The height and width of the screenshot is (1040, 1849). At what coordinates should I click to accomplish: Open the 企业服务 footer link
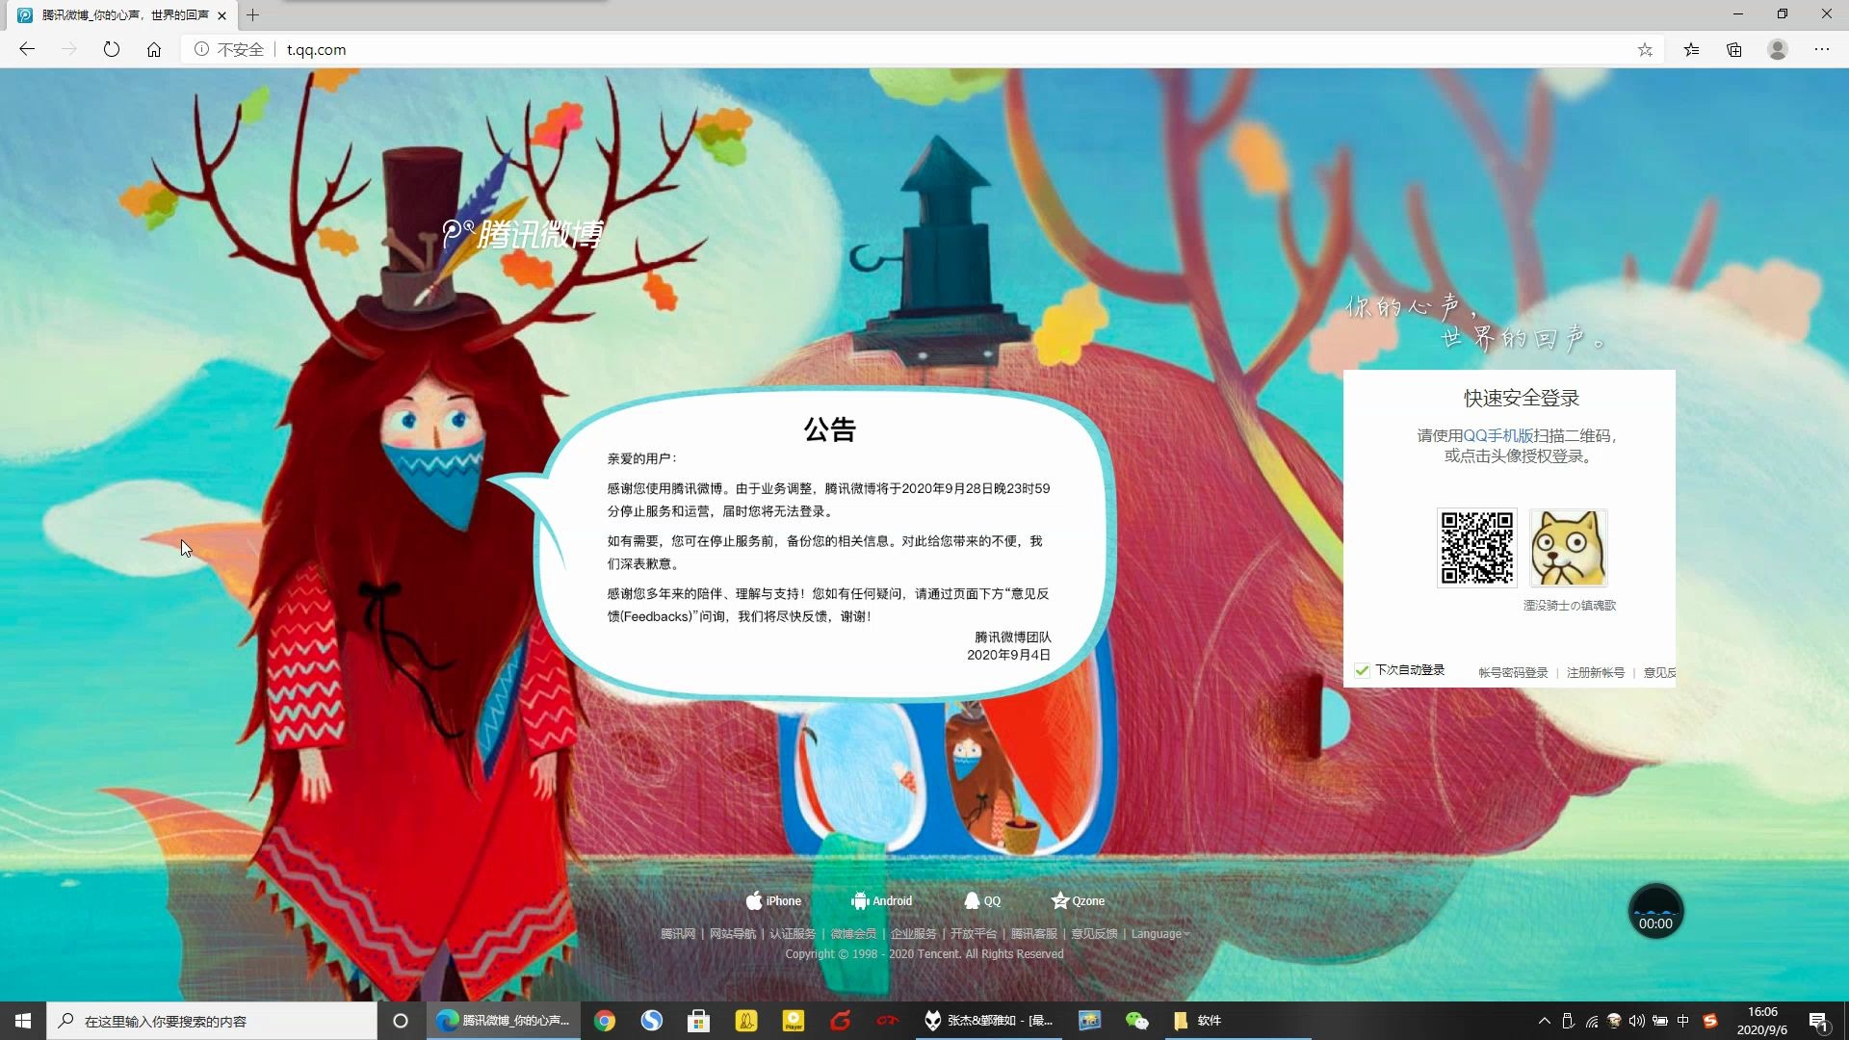click(913, 933)
